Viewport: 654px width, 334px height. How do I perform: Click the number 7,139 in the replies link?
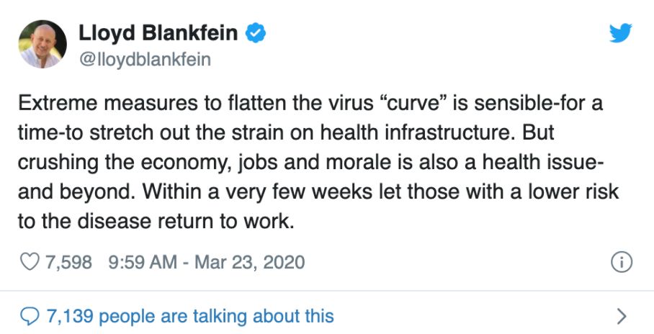(x=69, y=315)
